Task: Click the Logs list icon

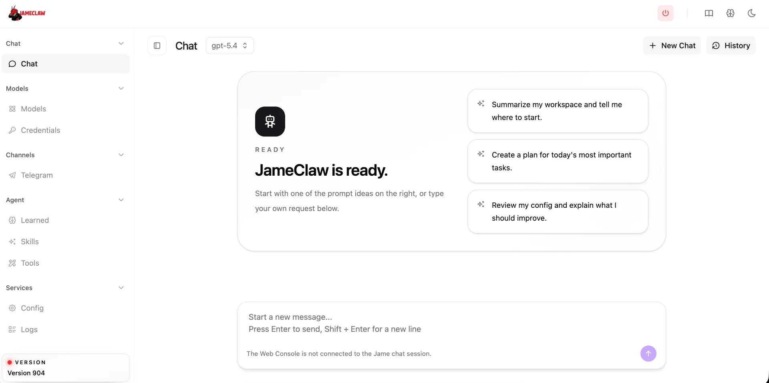Action: coord(12,329)
